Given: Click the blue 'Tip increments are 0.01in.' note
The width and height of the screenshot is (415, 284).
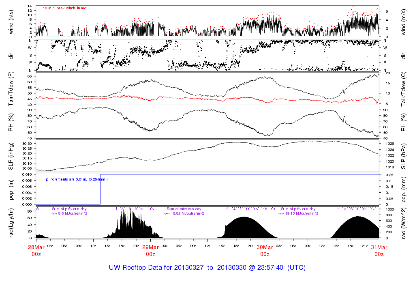Looking at the screenshot, I should pos(75,179).
